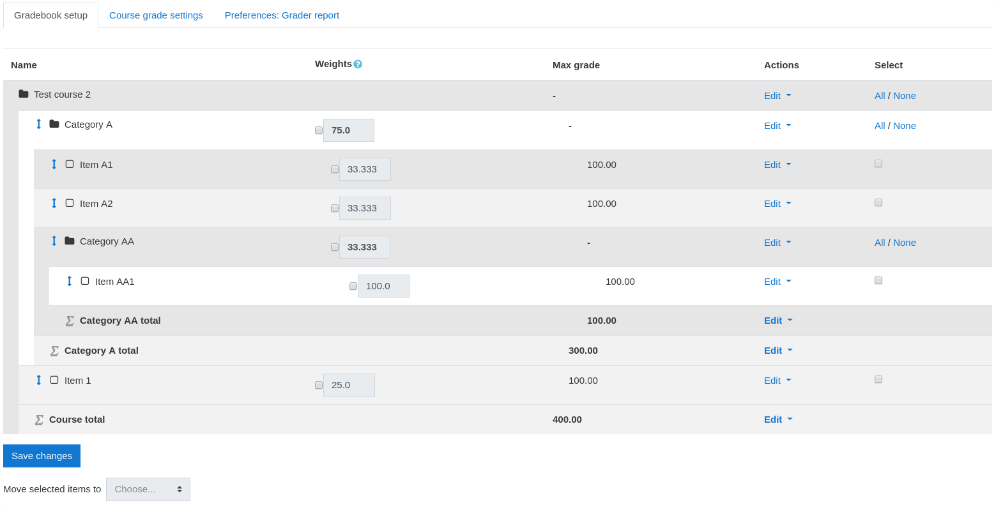The image size is (996, 507).
Task: Click the Item 1 weight field 25.0
Action: (349, 385)
